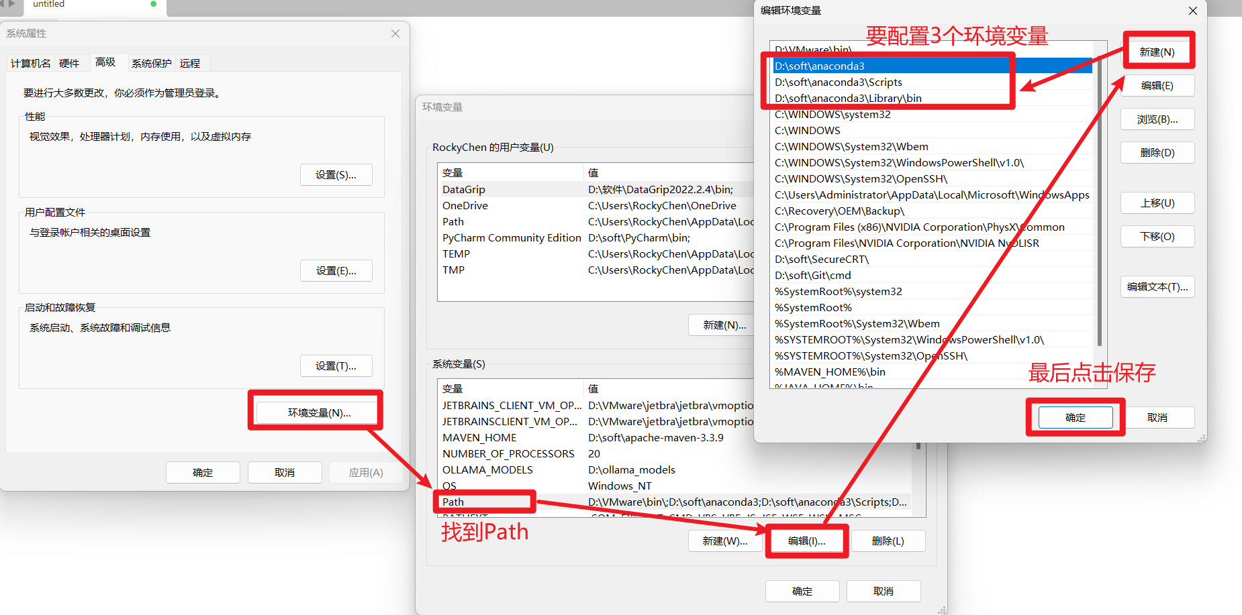1242x615 pixels.
Task: Click 删除(L) to remove selected variable
Action: (888, 541)
